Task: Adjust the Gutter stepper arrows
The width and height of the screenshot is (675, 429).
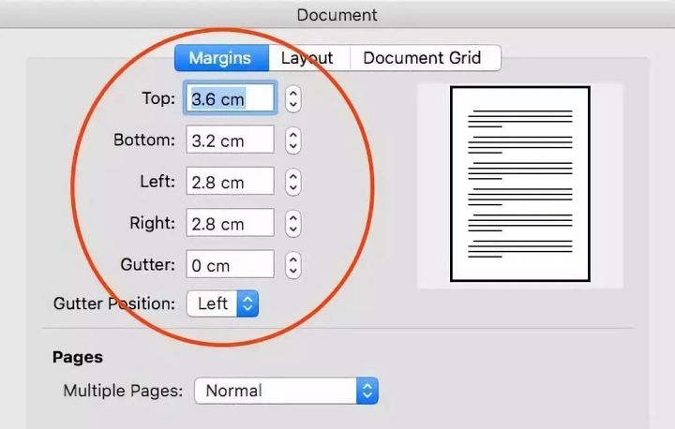Action: coord(293,265)
